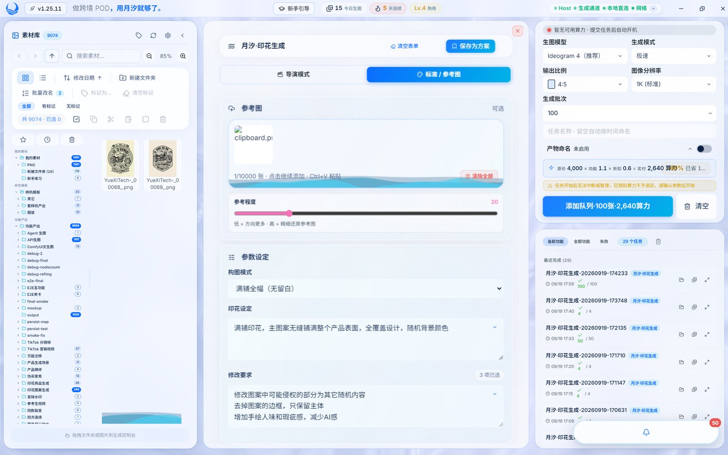Screen dimensions: 728x455
Task: Close the 月汐·印花生成 panel with the red X
Action: click(517, 31)
